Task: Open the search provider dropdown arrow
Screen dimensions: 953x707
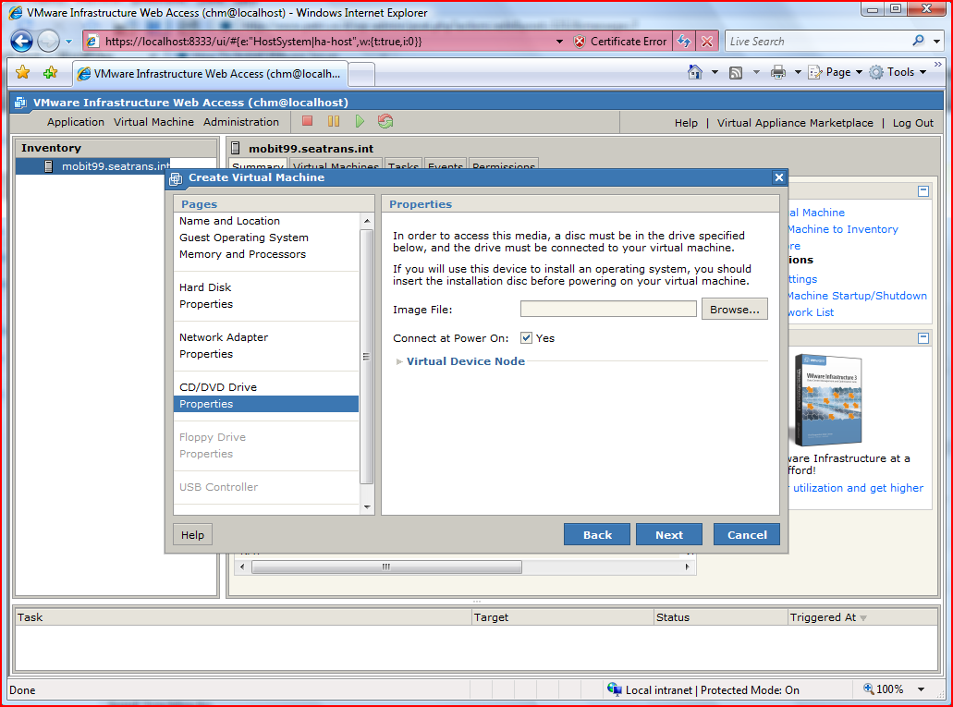Action: click(936, 42)
